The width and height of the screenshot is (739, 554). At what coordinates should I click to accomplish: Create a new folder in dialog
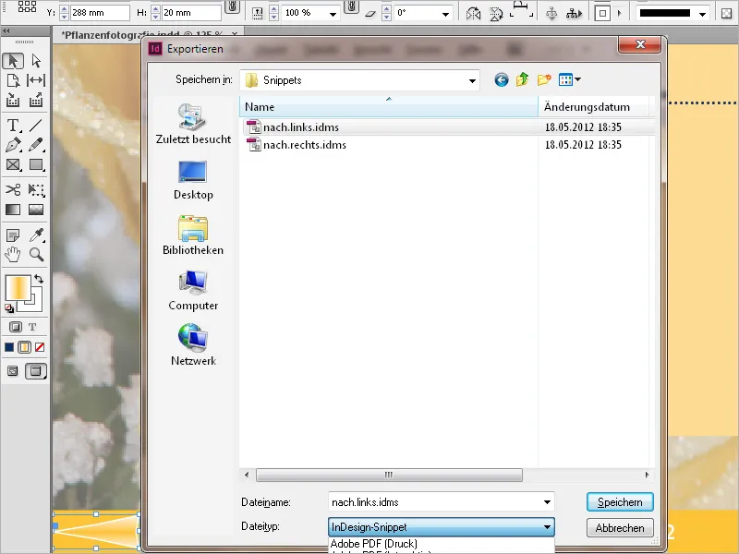(x=544, y=79)
